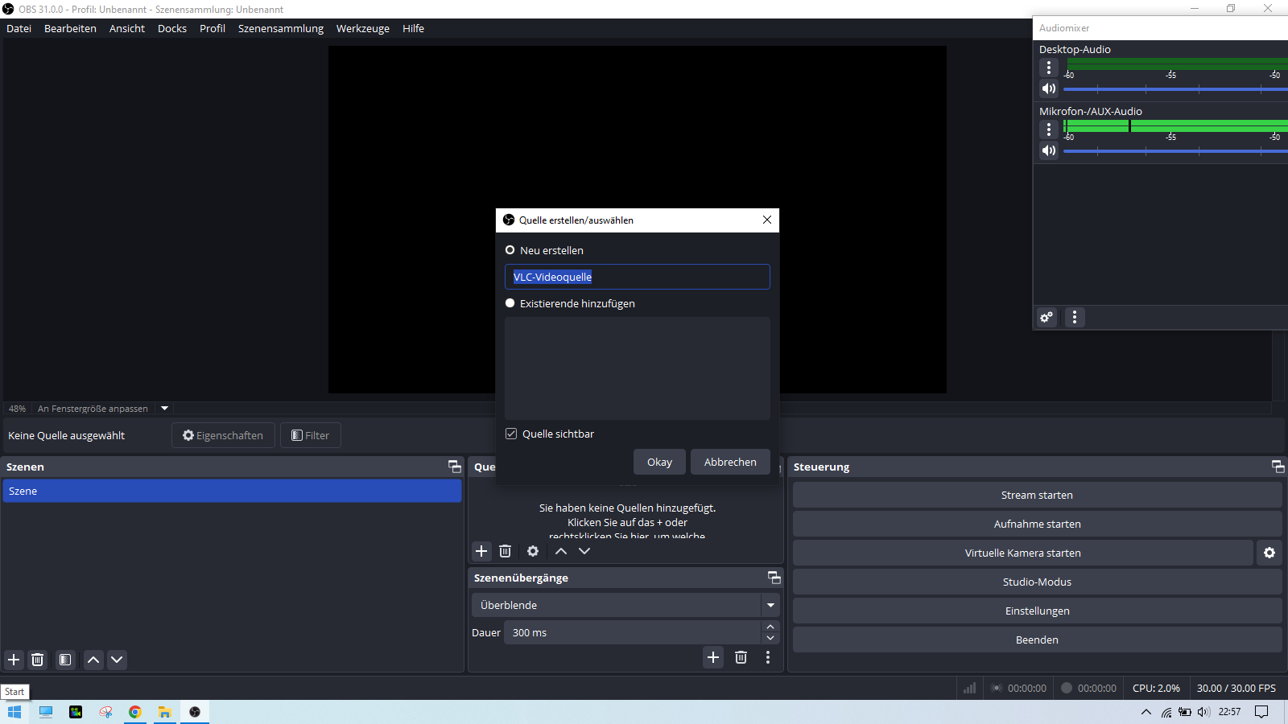Click the OBS Studio taskbar icon
This screenshot has width=1288, height=724.
point(195,712)
